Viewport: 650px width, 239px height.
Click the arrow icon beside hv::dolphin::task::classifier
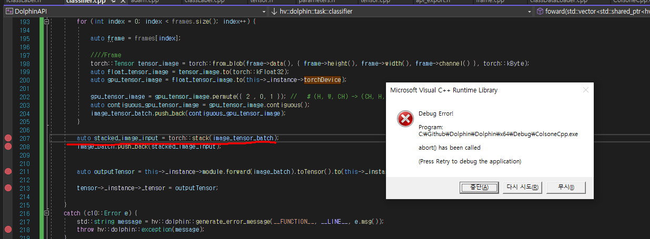click(x=274, y=11)
